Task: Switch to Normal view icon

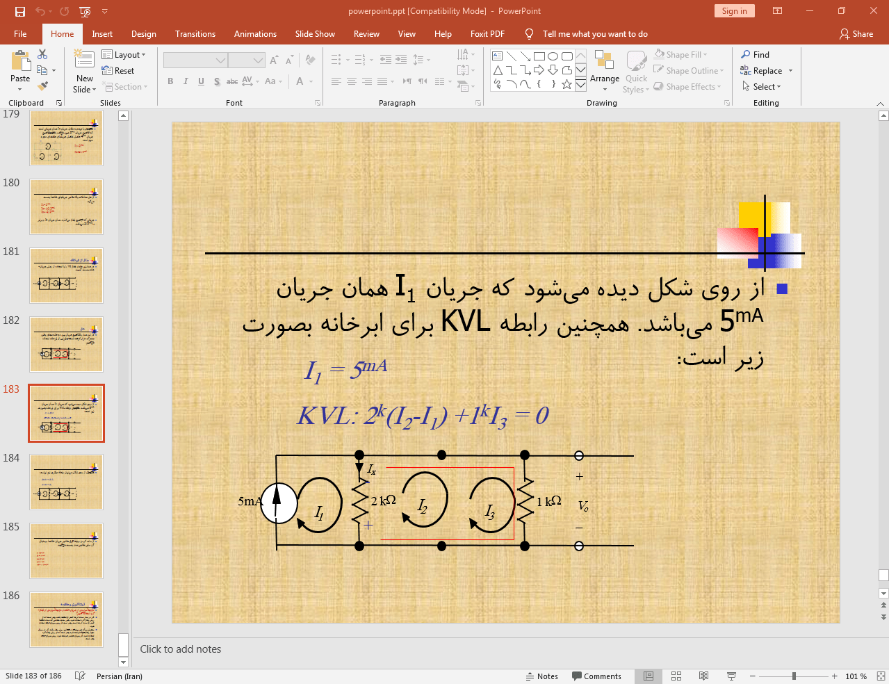Action: click(x=649, y=676)
